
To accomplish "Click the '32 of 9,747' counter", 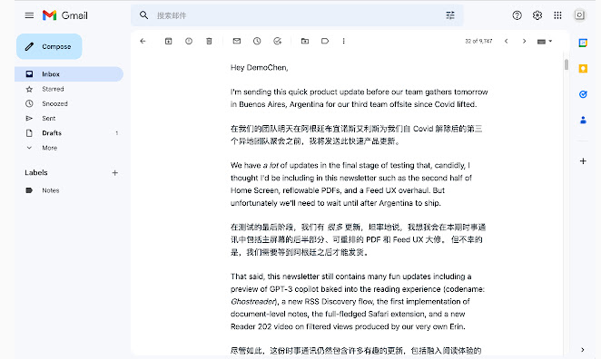I will click(478, 41).
